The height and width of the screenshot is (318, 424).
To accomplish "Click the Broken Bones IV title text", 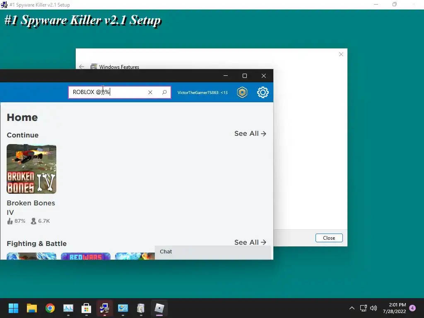I will (31, 208).
